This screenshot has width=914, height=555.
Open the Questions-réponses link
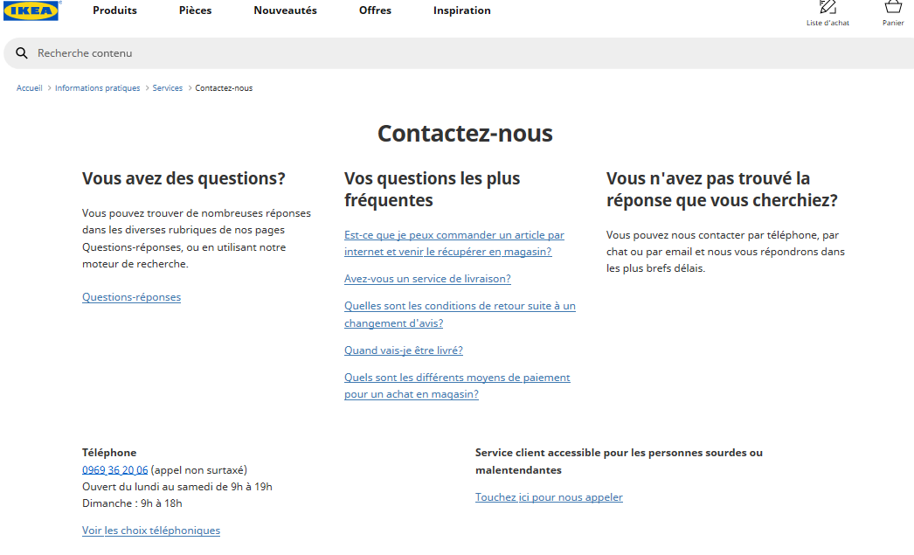131,297
